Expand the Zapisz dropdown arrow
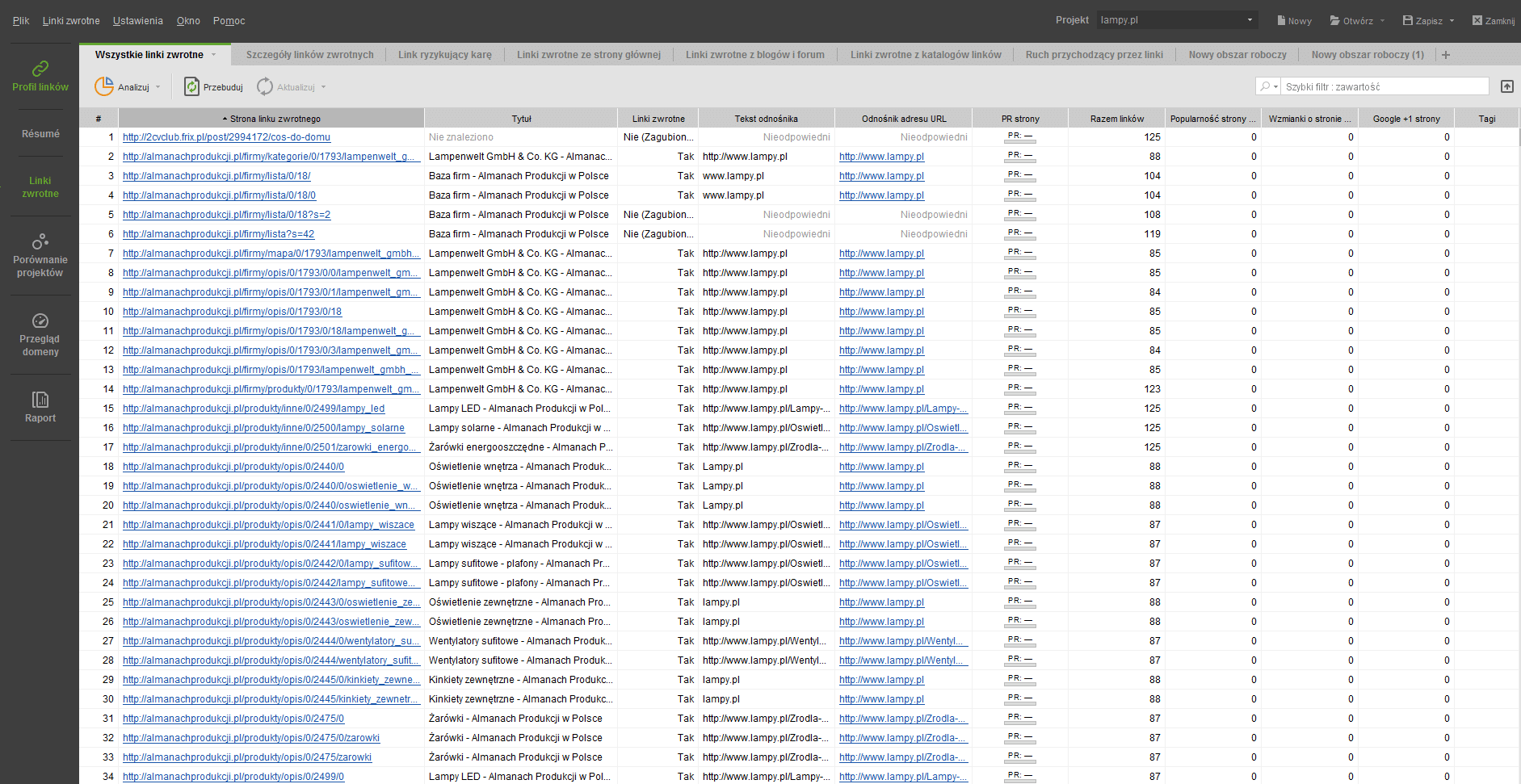The height and width of the screenshot is (784, 1521). [1452, 21]
